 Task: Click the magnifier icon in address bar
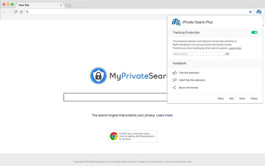27,12
